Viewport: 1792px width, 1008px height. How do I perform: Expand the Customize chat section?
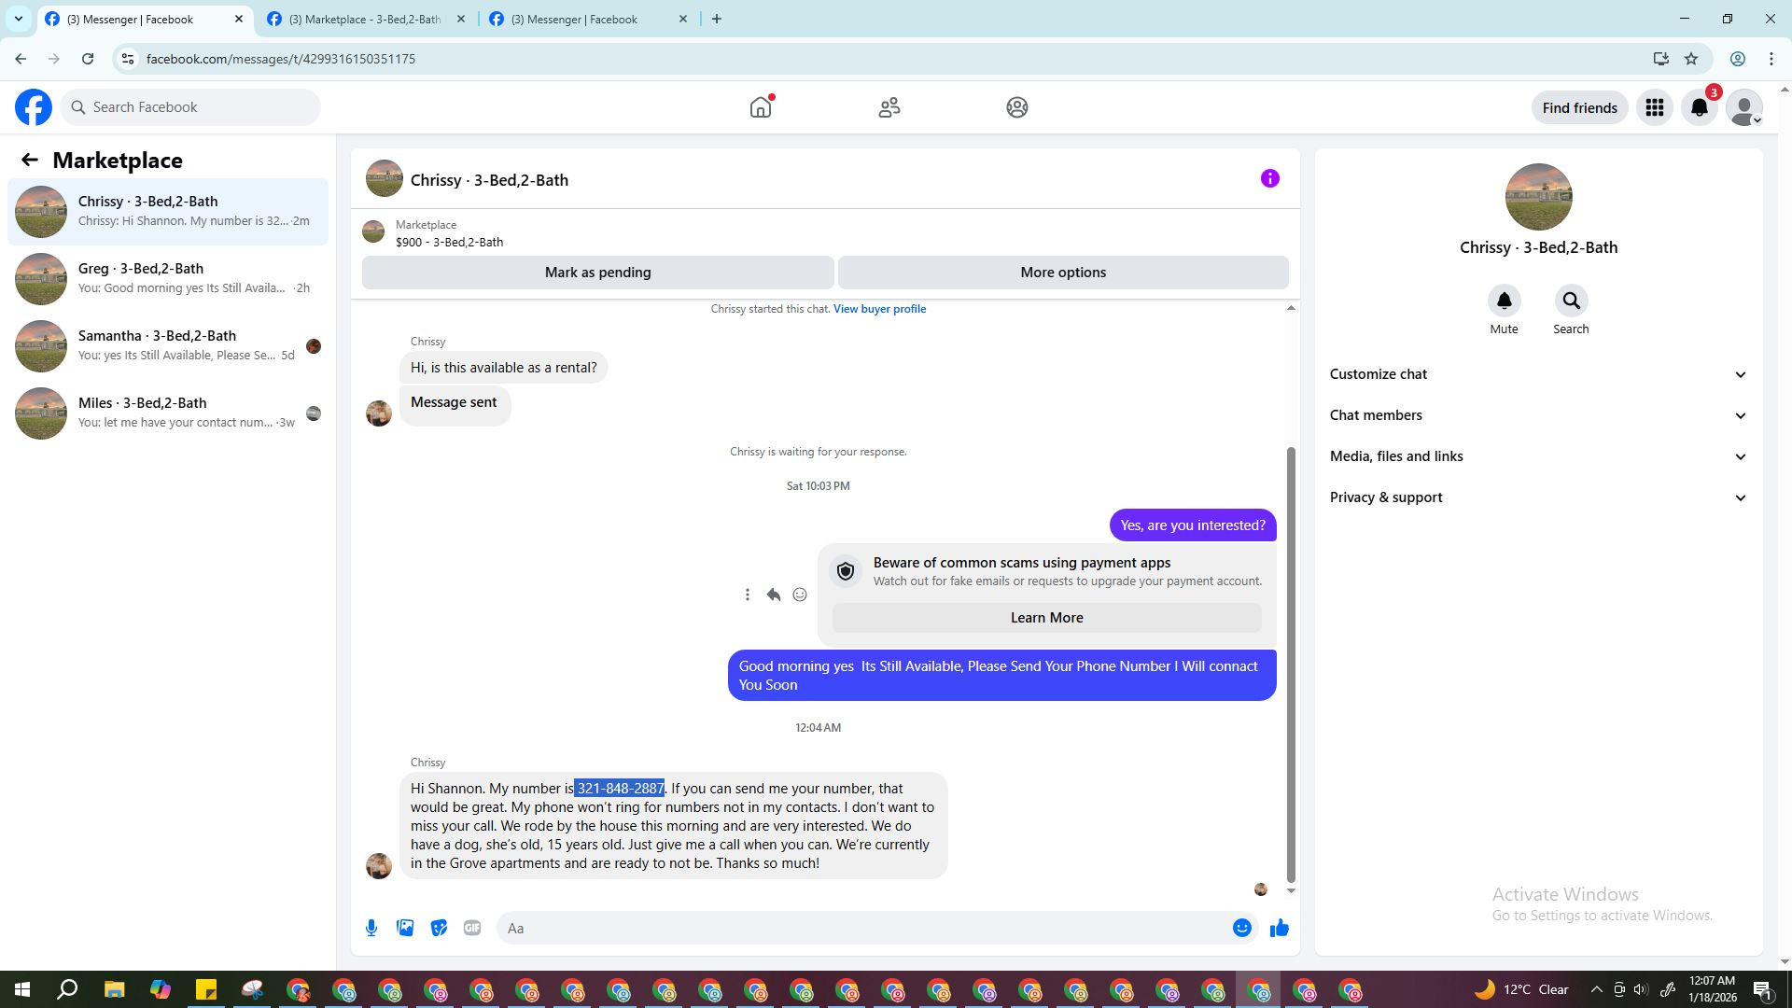(1537, 374)
